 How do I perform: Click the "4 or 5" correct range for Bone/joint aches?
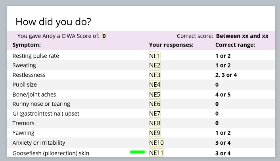point(223,94)
